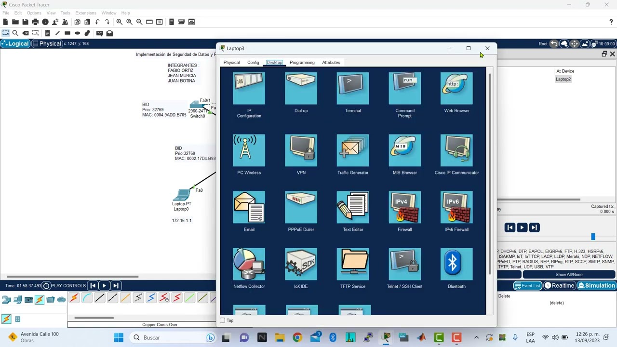Viewport: 617px width, 347px height.
Task: Switch to Simulation mode
Action: coord(596,286)
